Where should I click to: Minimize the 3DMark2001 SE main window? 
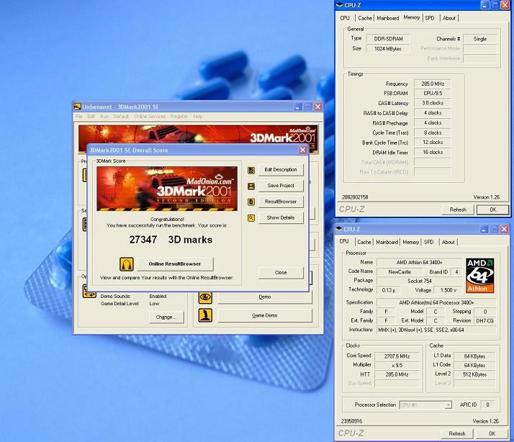[x=297, y=107]
